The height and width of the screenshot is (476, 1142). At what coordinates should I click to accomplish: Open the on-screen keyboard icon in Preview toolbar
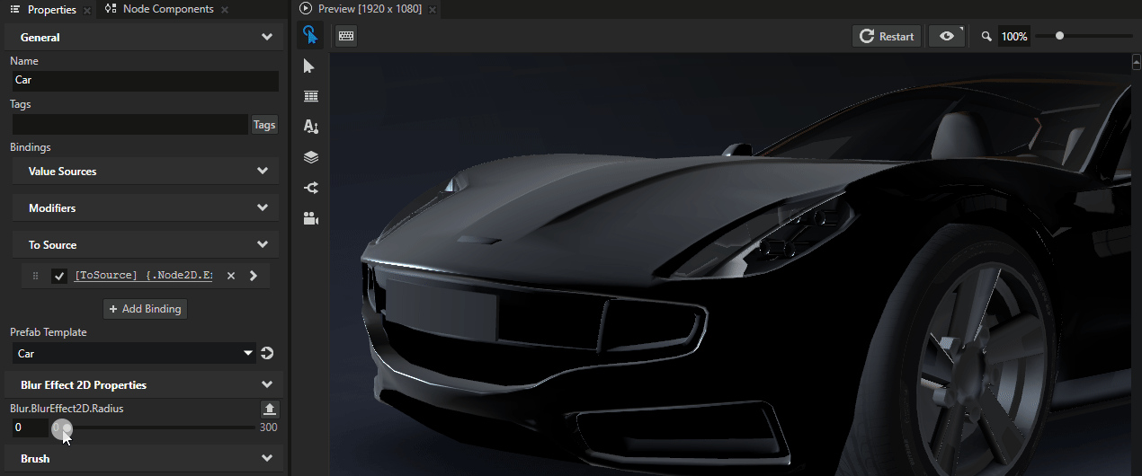[346, 36]
